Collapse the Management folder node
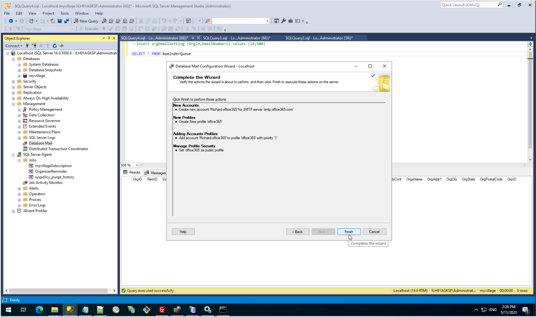 [x=13, y=104]
